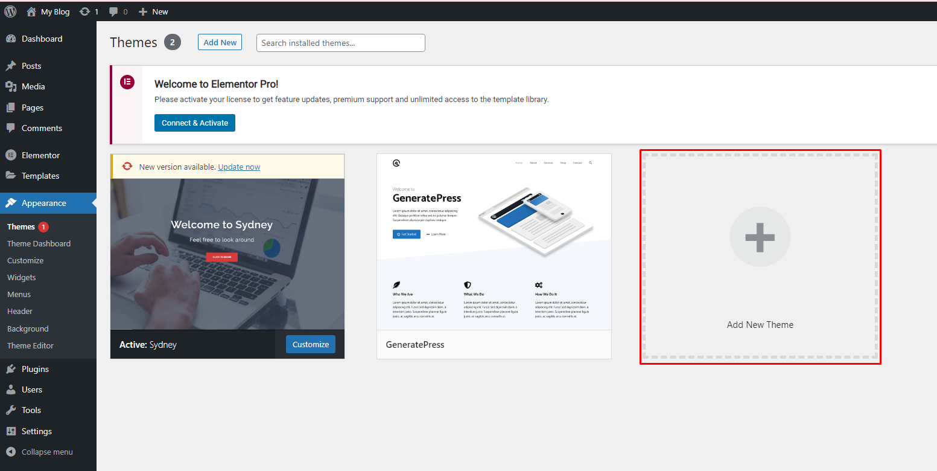This screenshot has height=471, width=937.
Task: Open the updates circular-arrows icon
Action: pyautogui.click(x=84, y=11)
